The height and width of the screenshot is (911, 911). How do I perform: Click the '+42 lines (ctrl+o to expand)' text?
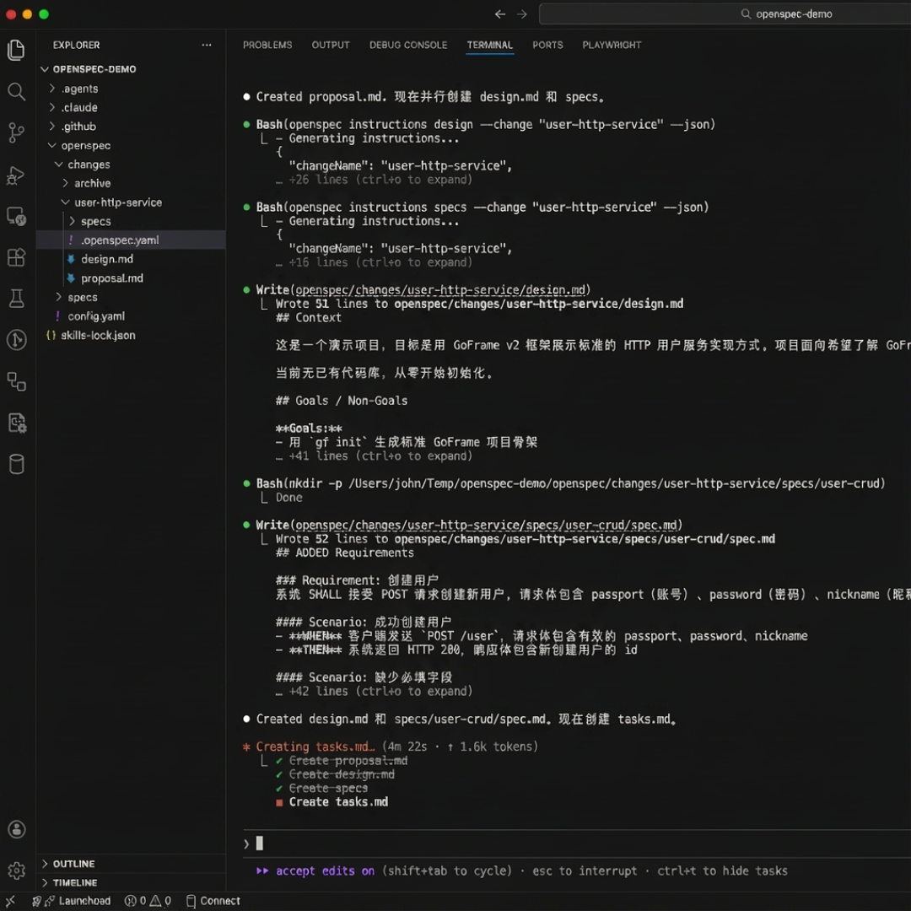pyautogui.click(x=380, y=691)
